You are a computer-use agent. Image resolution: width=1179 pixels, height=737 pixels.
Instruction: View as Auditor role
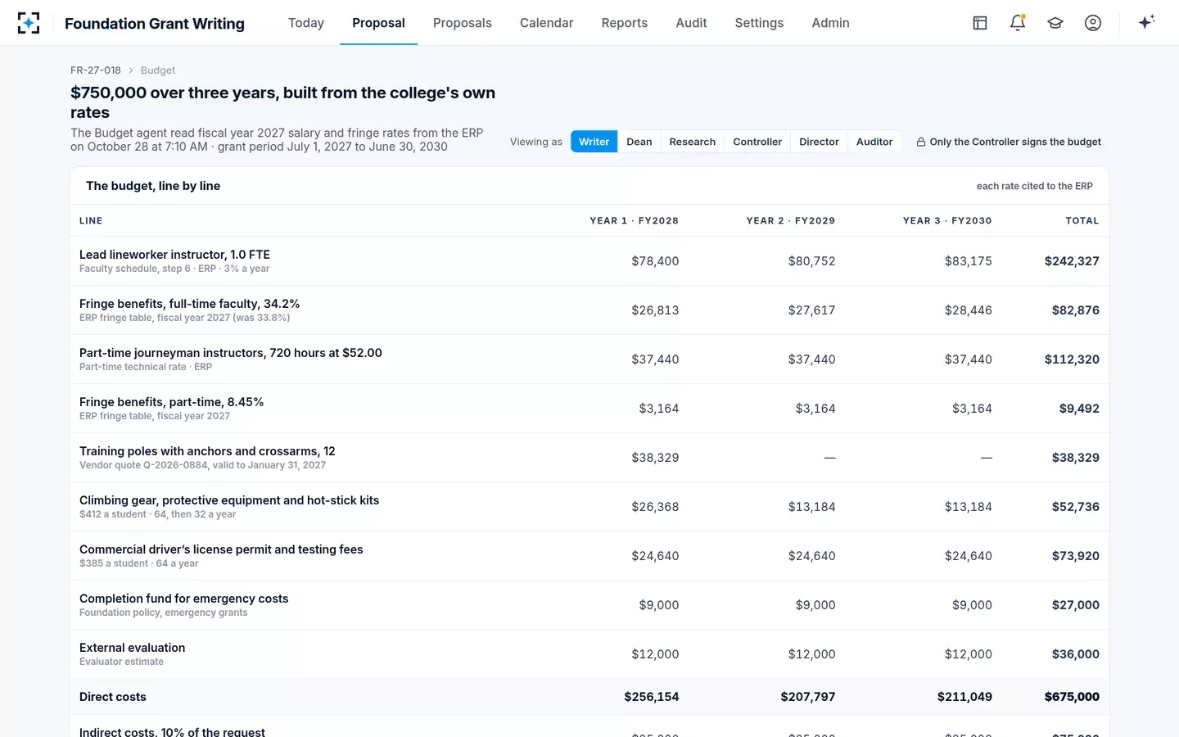pos(874,142)
